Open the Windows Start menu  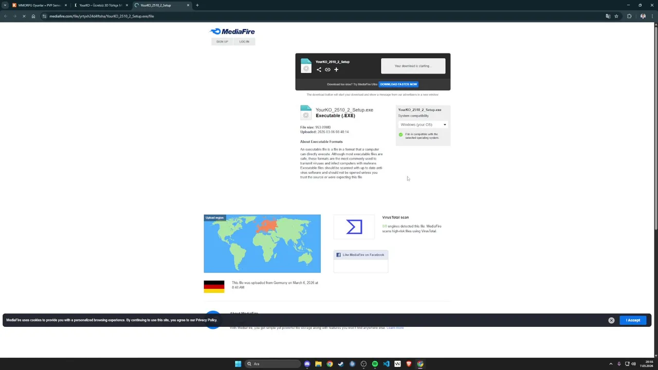click(238, 364)
